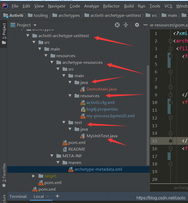The height and width of the screenshot is (203, 188).
Task: Click fold marker on editor line 15
Action: pyautogui.click(x=171, y=141)
